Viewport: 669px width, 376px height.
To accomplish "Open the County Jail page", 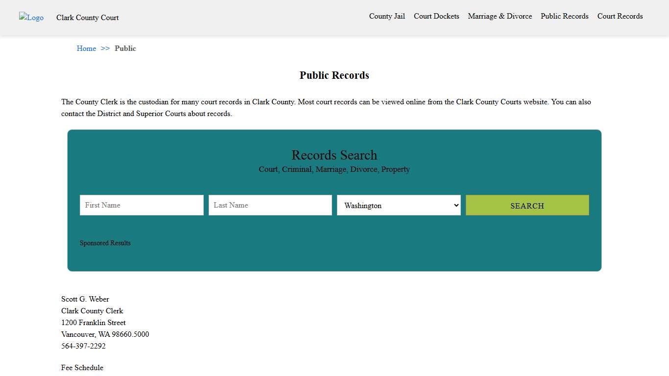I will coord(387,16).
